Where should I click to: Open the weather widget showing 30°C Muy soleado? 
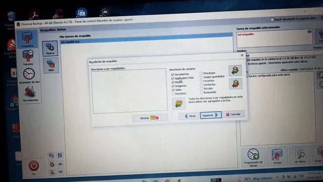[x=254, y=178]
